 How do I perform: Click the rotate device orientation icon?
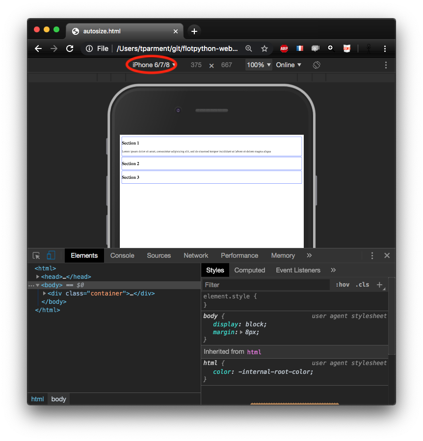[x=317, y=65]
